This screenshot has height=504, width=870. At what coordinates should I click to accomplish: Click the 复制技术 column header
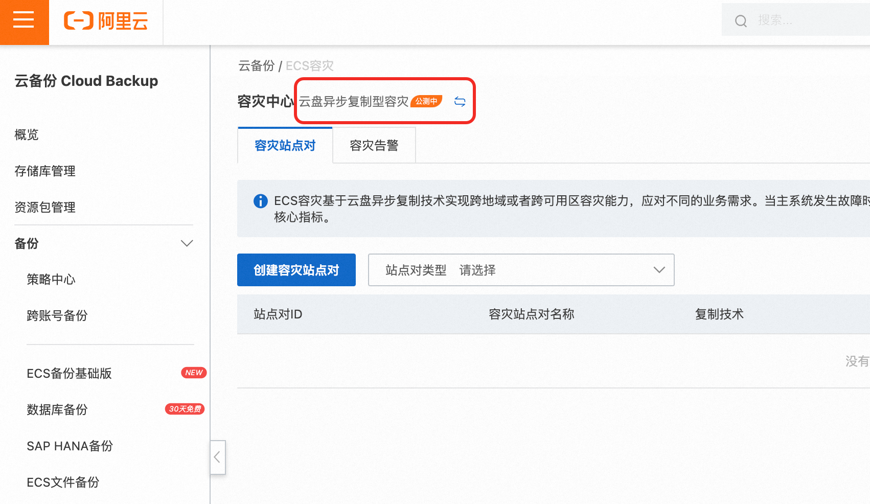point(719,314)
